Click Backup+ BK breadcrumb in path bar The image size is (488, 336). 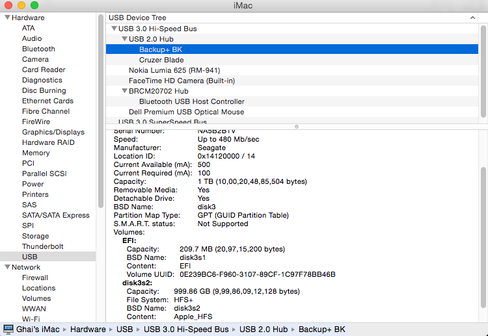(x=322, y=330)
